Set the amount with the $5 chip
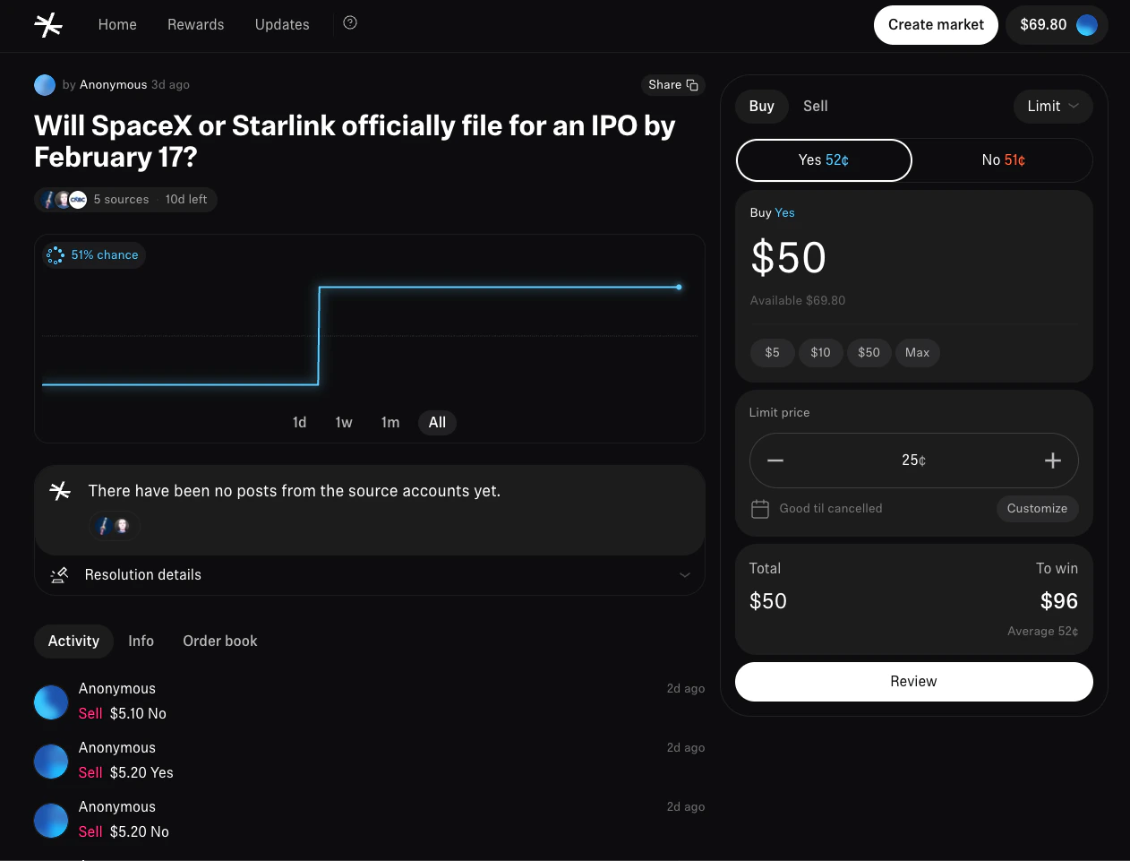The height and width of the screenshot is (861, 1130). pos(773,353)
